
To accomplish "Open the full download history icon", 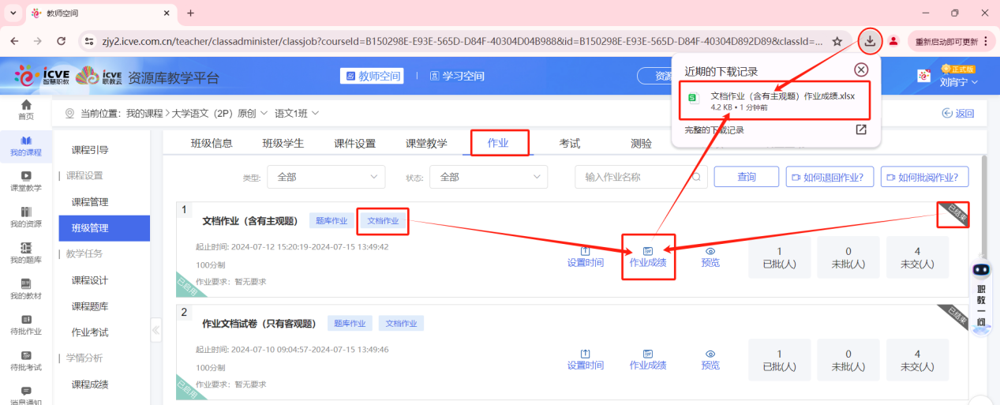I will pyautogui.click(x=861, y=129).
